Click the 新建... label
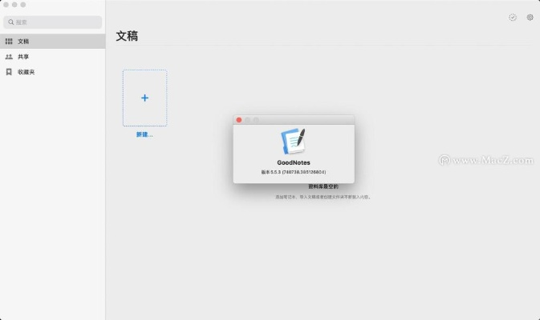Image resolution: width=540 pixels, height=320 pixels. pyautogui.click(x=144, y=134)
